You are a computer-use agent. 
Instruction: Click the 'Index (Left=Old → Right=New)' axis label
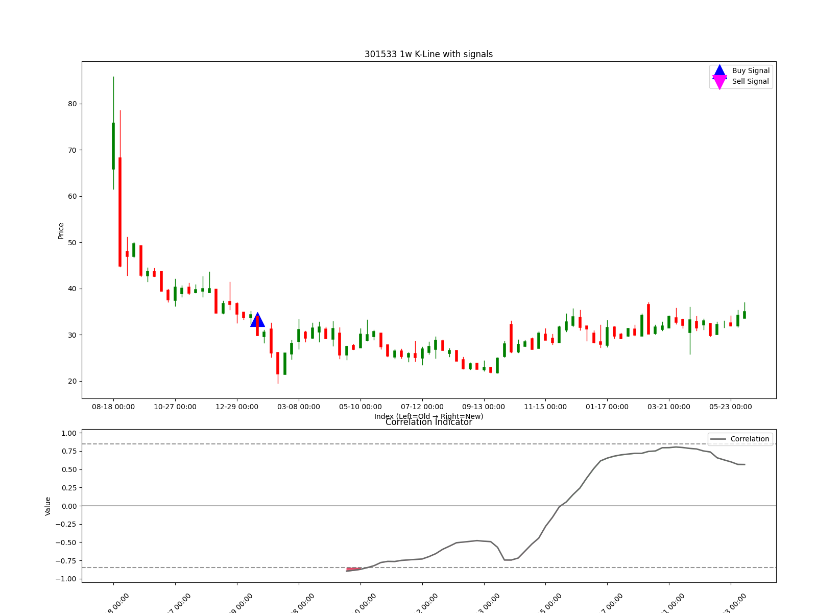pos(428,416)
